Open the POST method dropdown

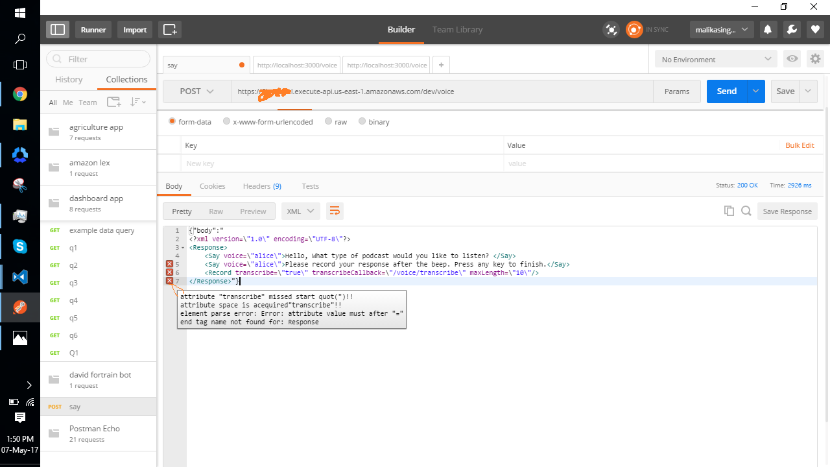[197, 91]
